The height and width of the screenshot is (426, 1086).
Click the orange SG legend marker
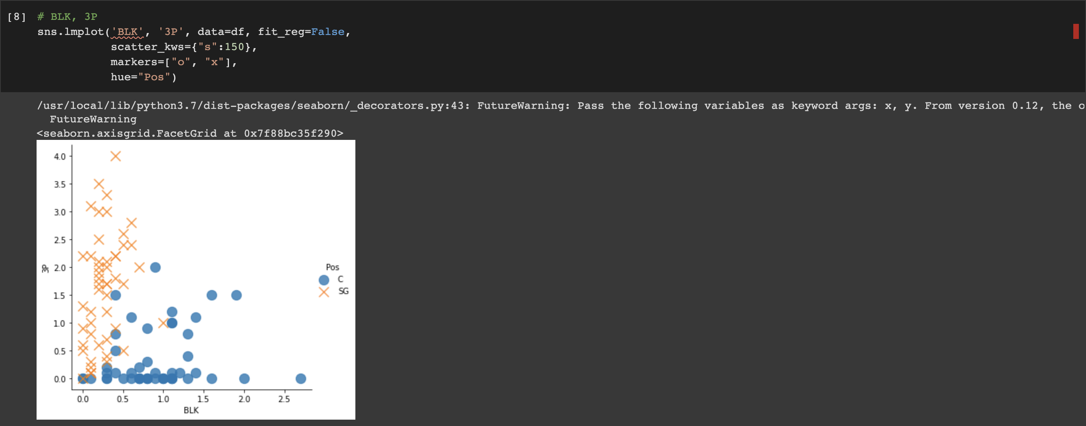click(x=324, y=292)
